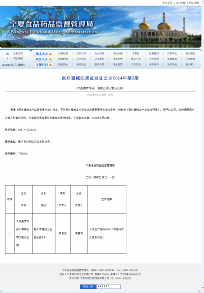Click the Chinese date line 二〇一四年五月二十一日
The height and width of the screenshot is (293, 204).
pyautogui.click(x=100, y=177)
